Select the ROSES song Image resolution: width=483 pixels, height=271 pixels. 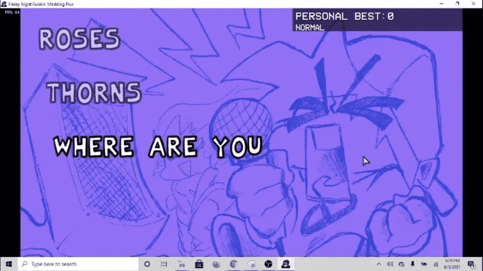coord(79,40)
